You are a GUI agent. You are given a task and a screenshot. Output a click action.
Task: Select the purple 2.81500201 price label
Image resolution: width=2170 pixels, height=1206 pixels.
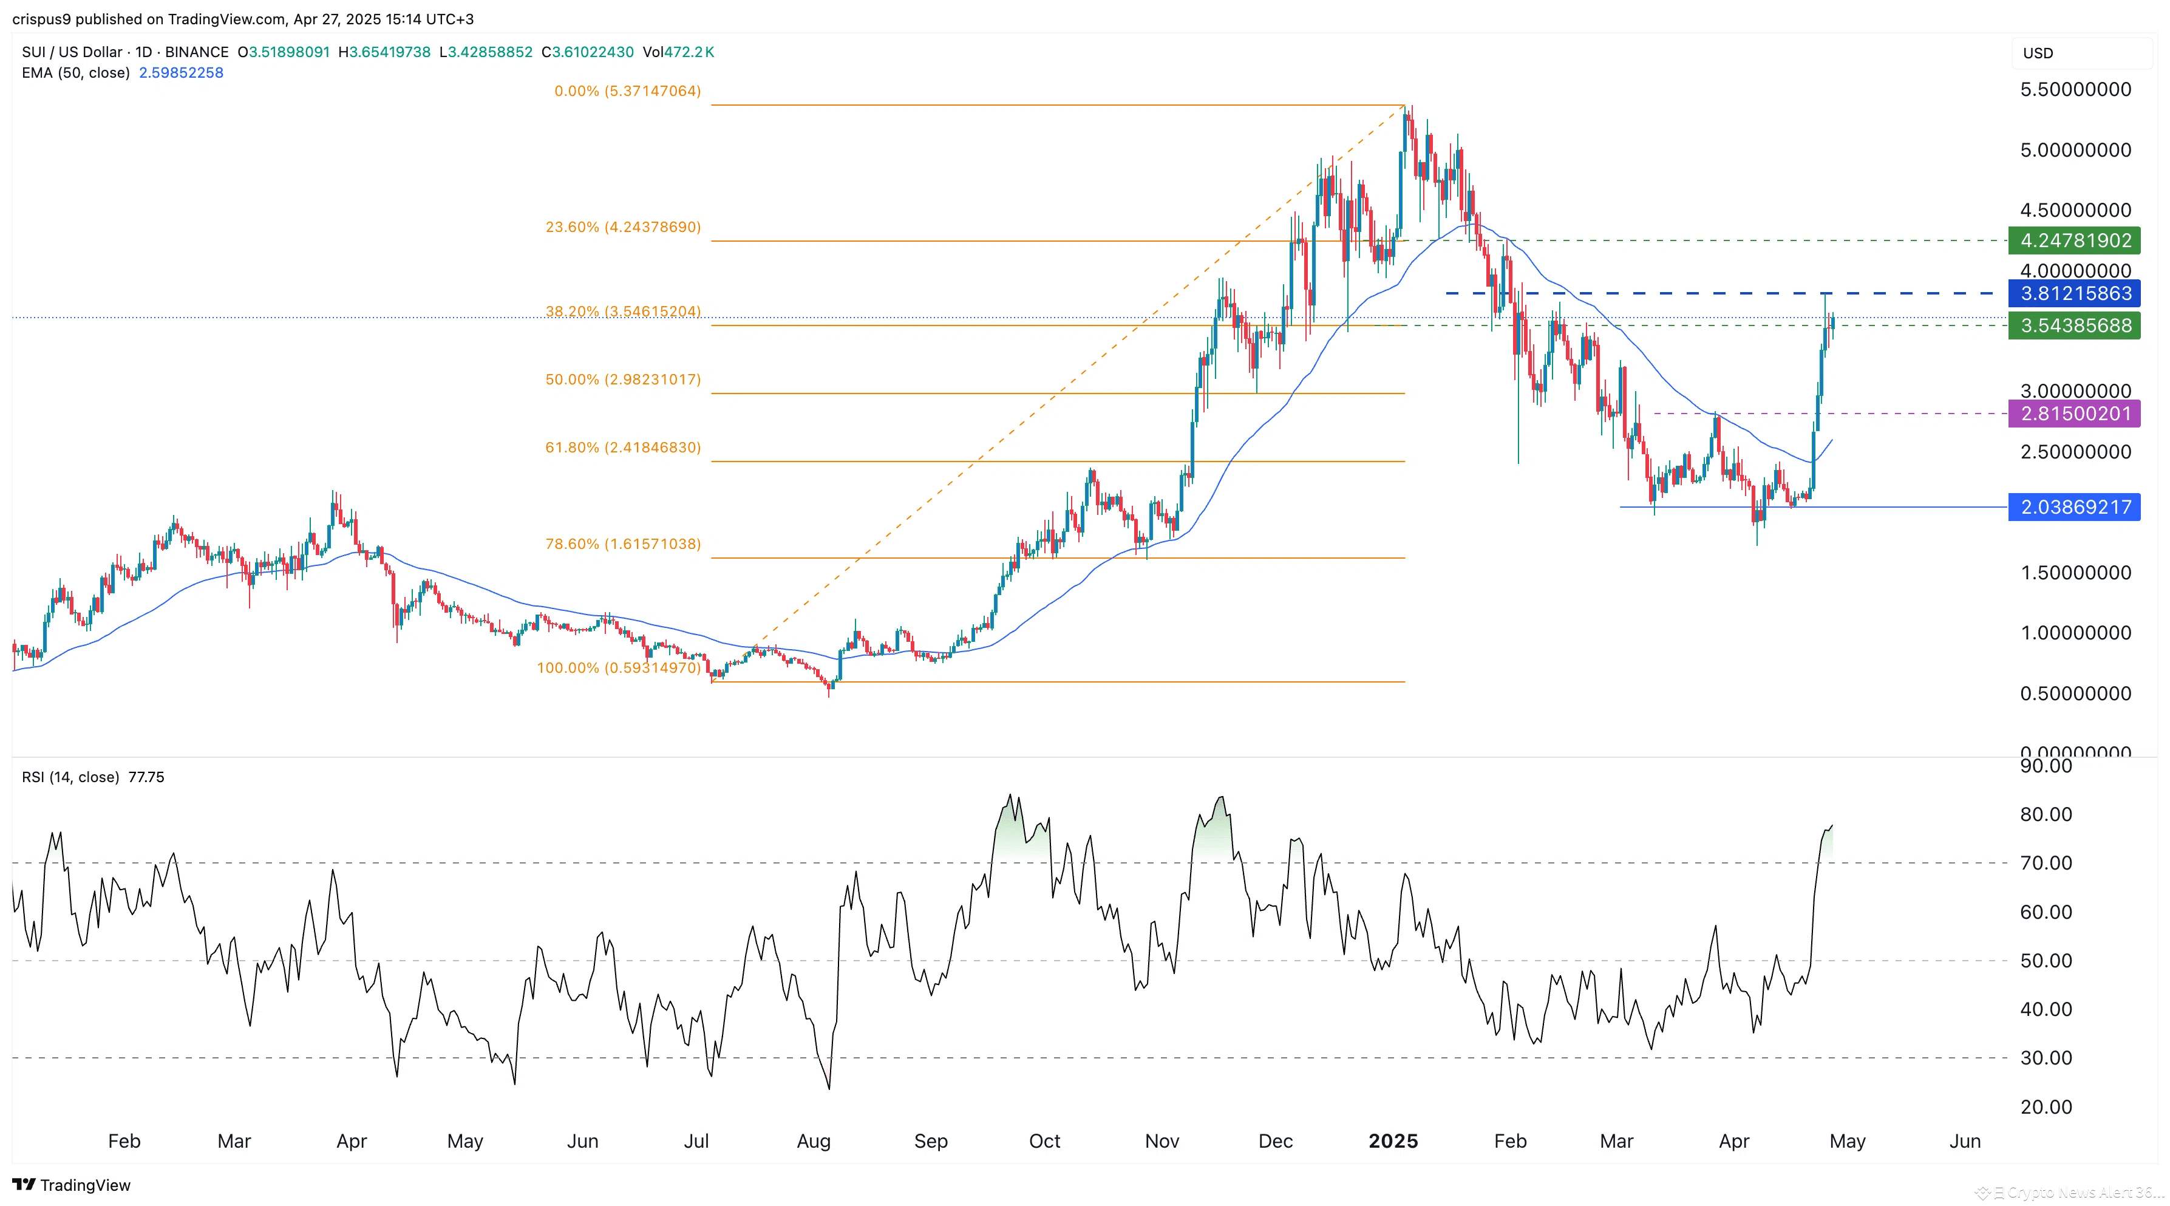coord(2075,415)
